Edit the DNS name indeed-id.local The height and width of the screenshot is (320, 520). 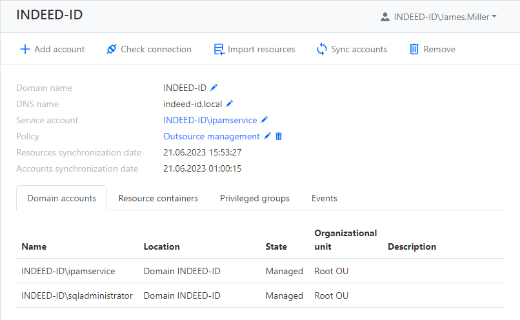[x=229, y=104]
